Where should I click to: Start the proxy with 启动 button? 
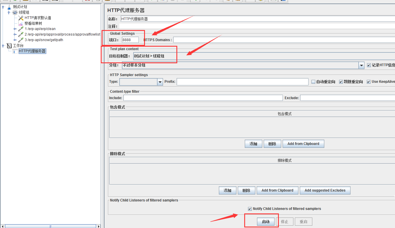[x=266, y=222]
